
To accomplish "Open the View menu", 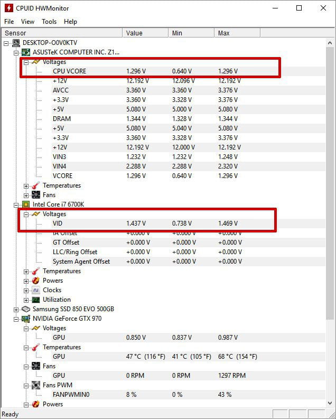I will [x=27, y=21].
